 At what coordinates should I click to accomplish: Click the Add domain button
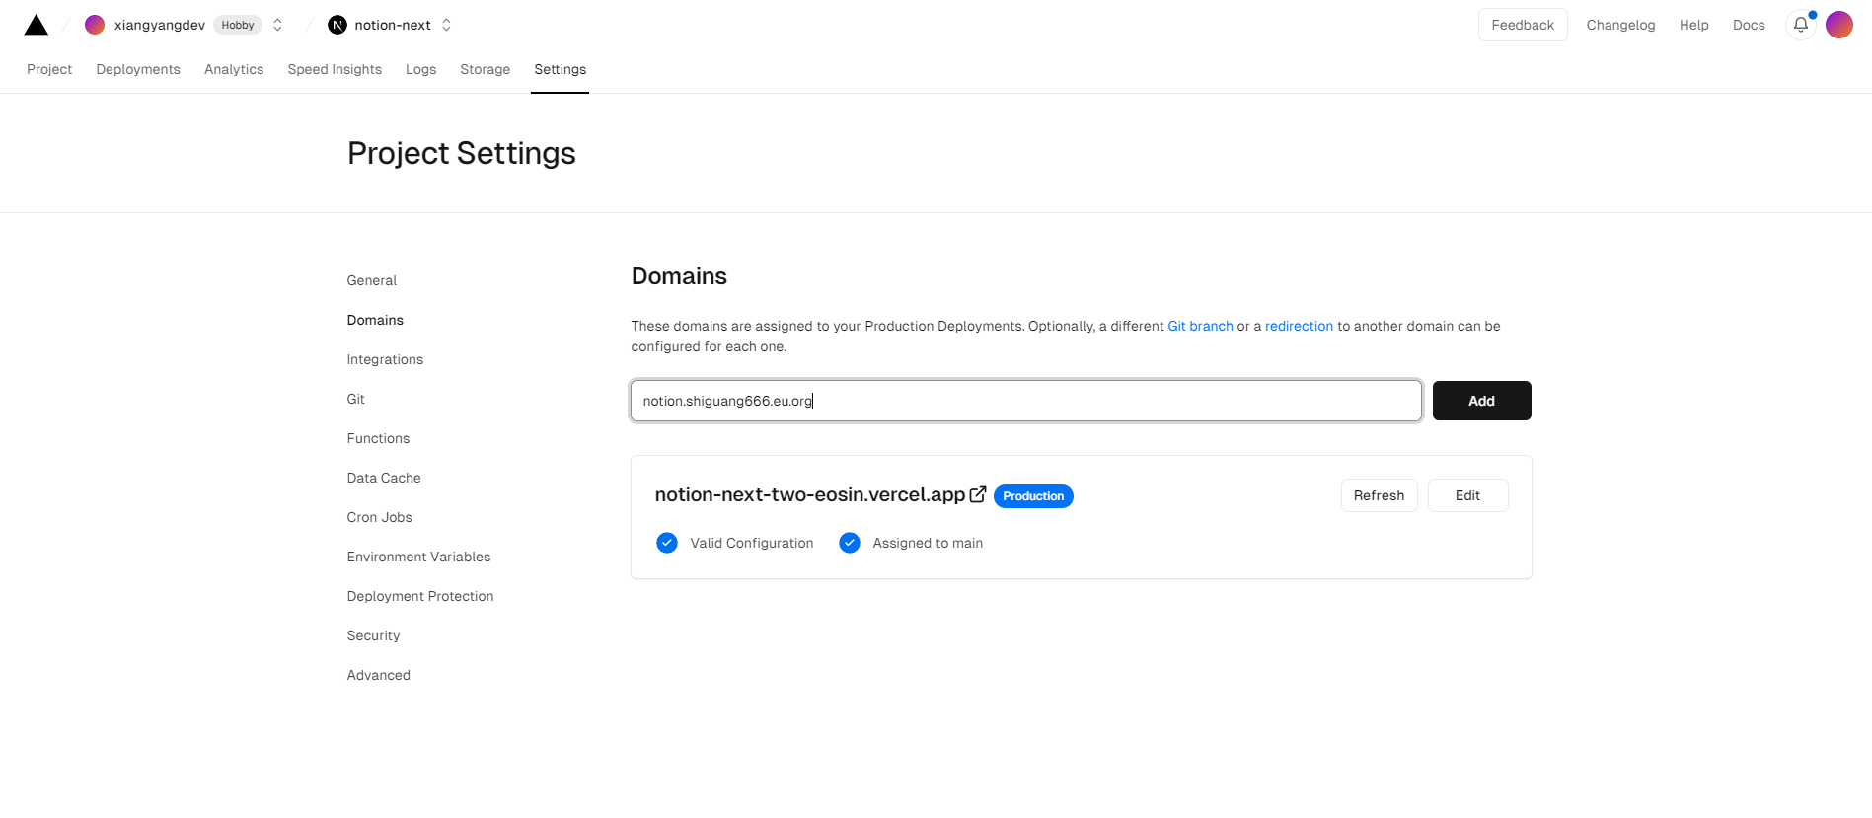pos(1481,401)
